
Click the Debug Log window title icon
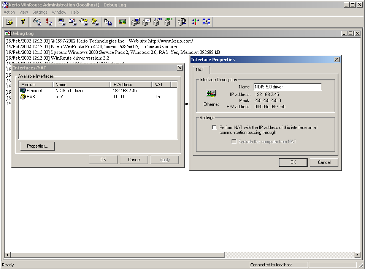(x=8, y=33)
